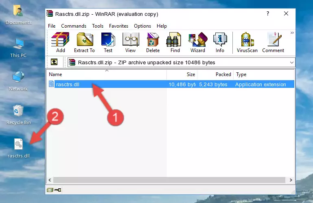Select the Recycle Bin desktop icon

(x=18, y=115)
